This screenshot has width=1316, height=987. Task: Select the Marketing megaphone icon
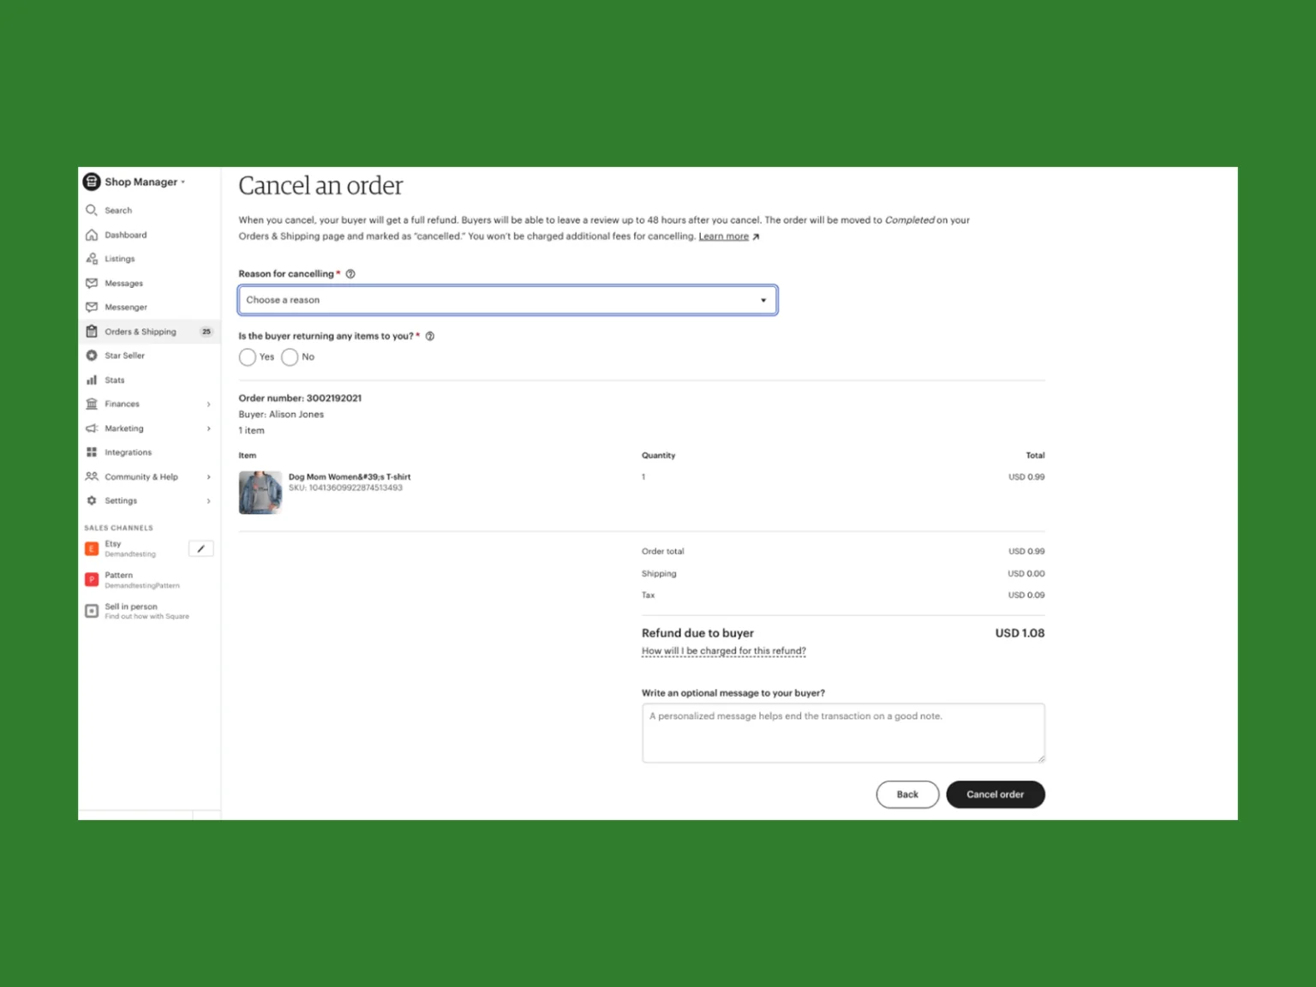click(x=92, y=428)
